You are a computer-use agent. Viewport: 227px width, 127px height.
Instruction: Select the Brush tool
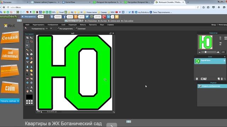pyautogui.click(x=31, y=50)
